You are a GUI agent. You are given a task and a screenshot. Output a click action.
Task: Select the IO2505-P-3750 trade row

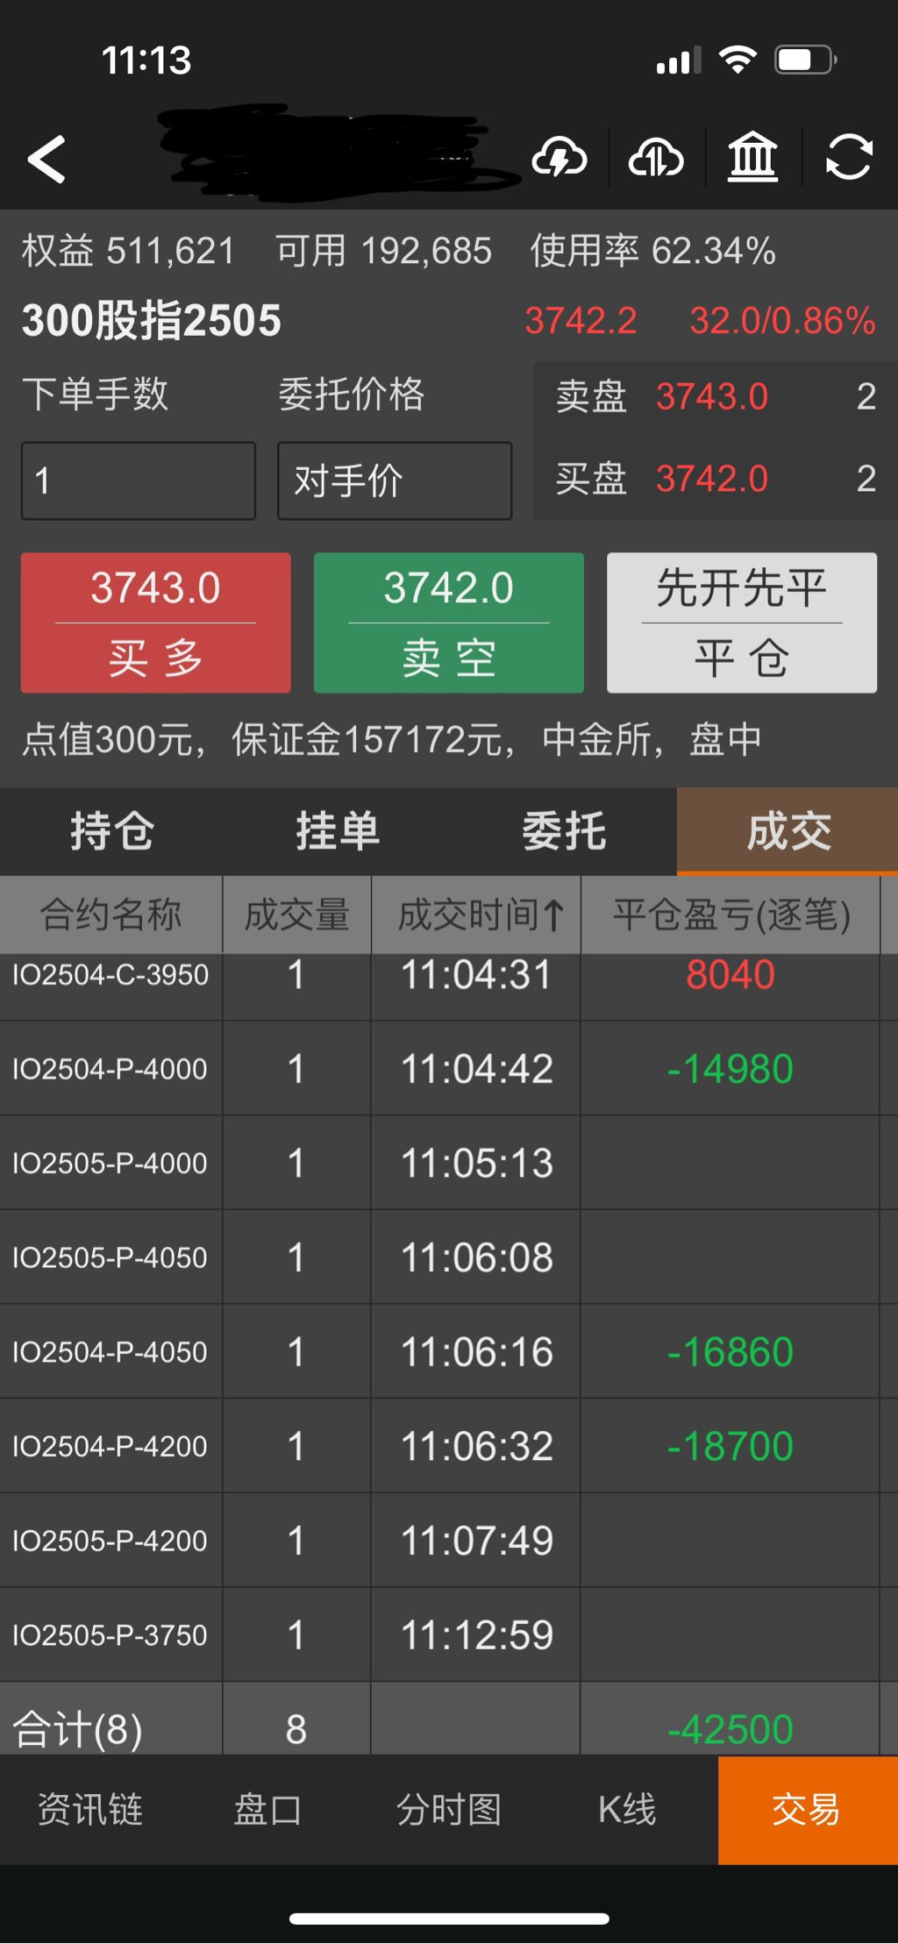[x=449, y=1634]
